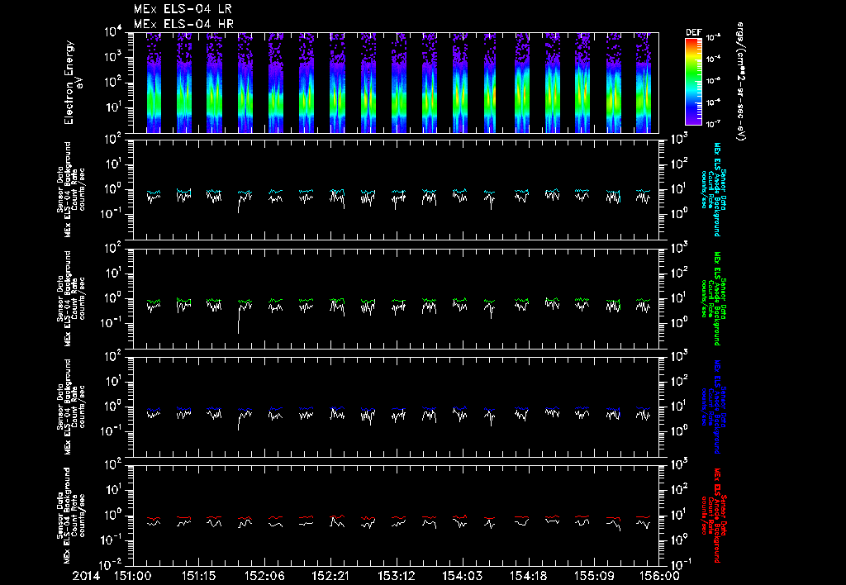Click the '152:06' time axis label

pos(264,576)
